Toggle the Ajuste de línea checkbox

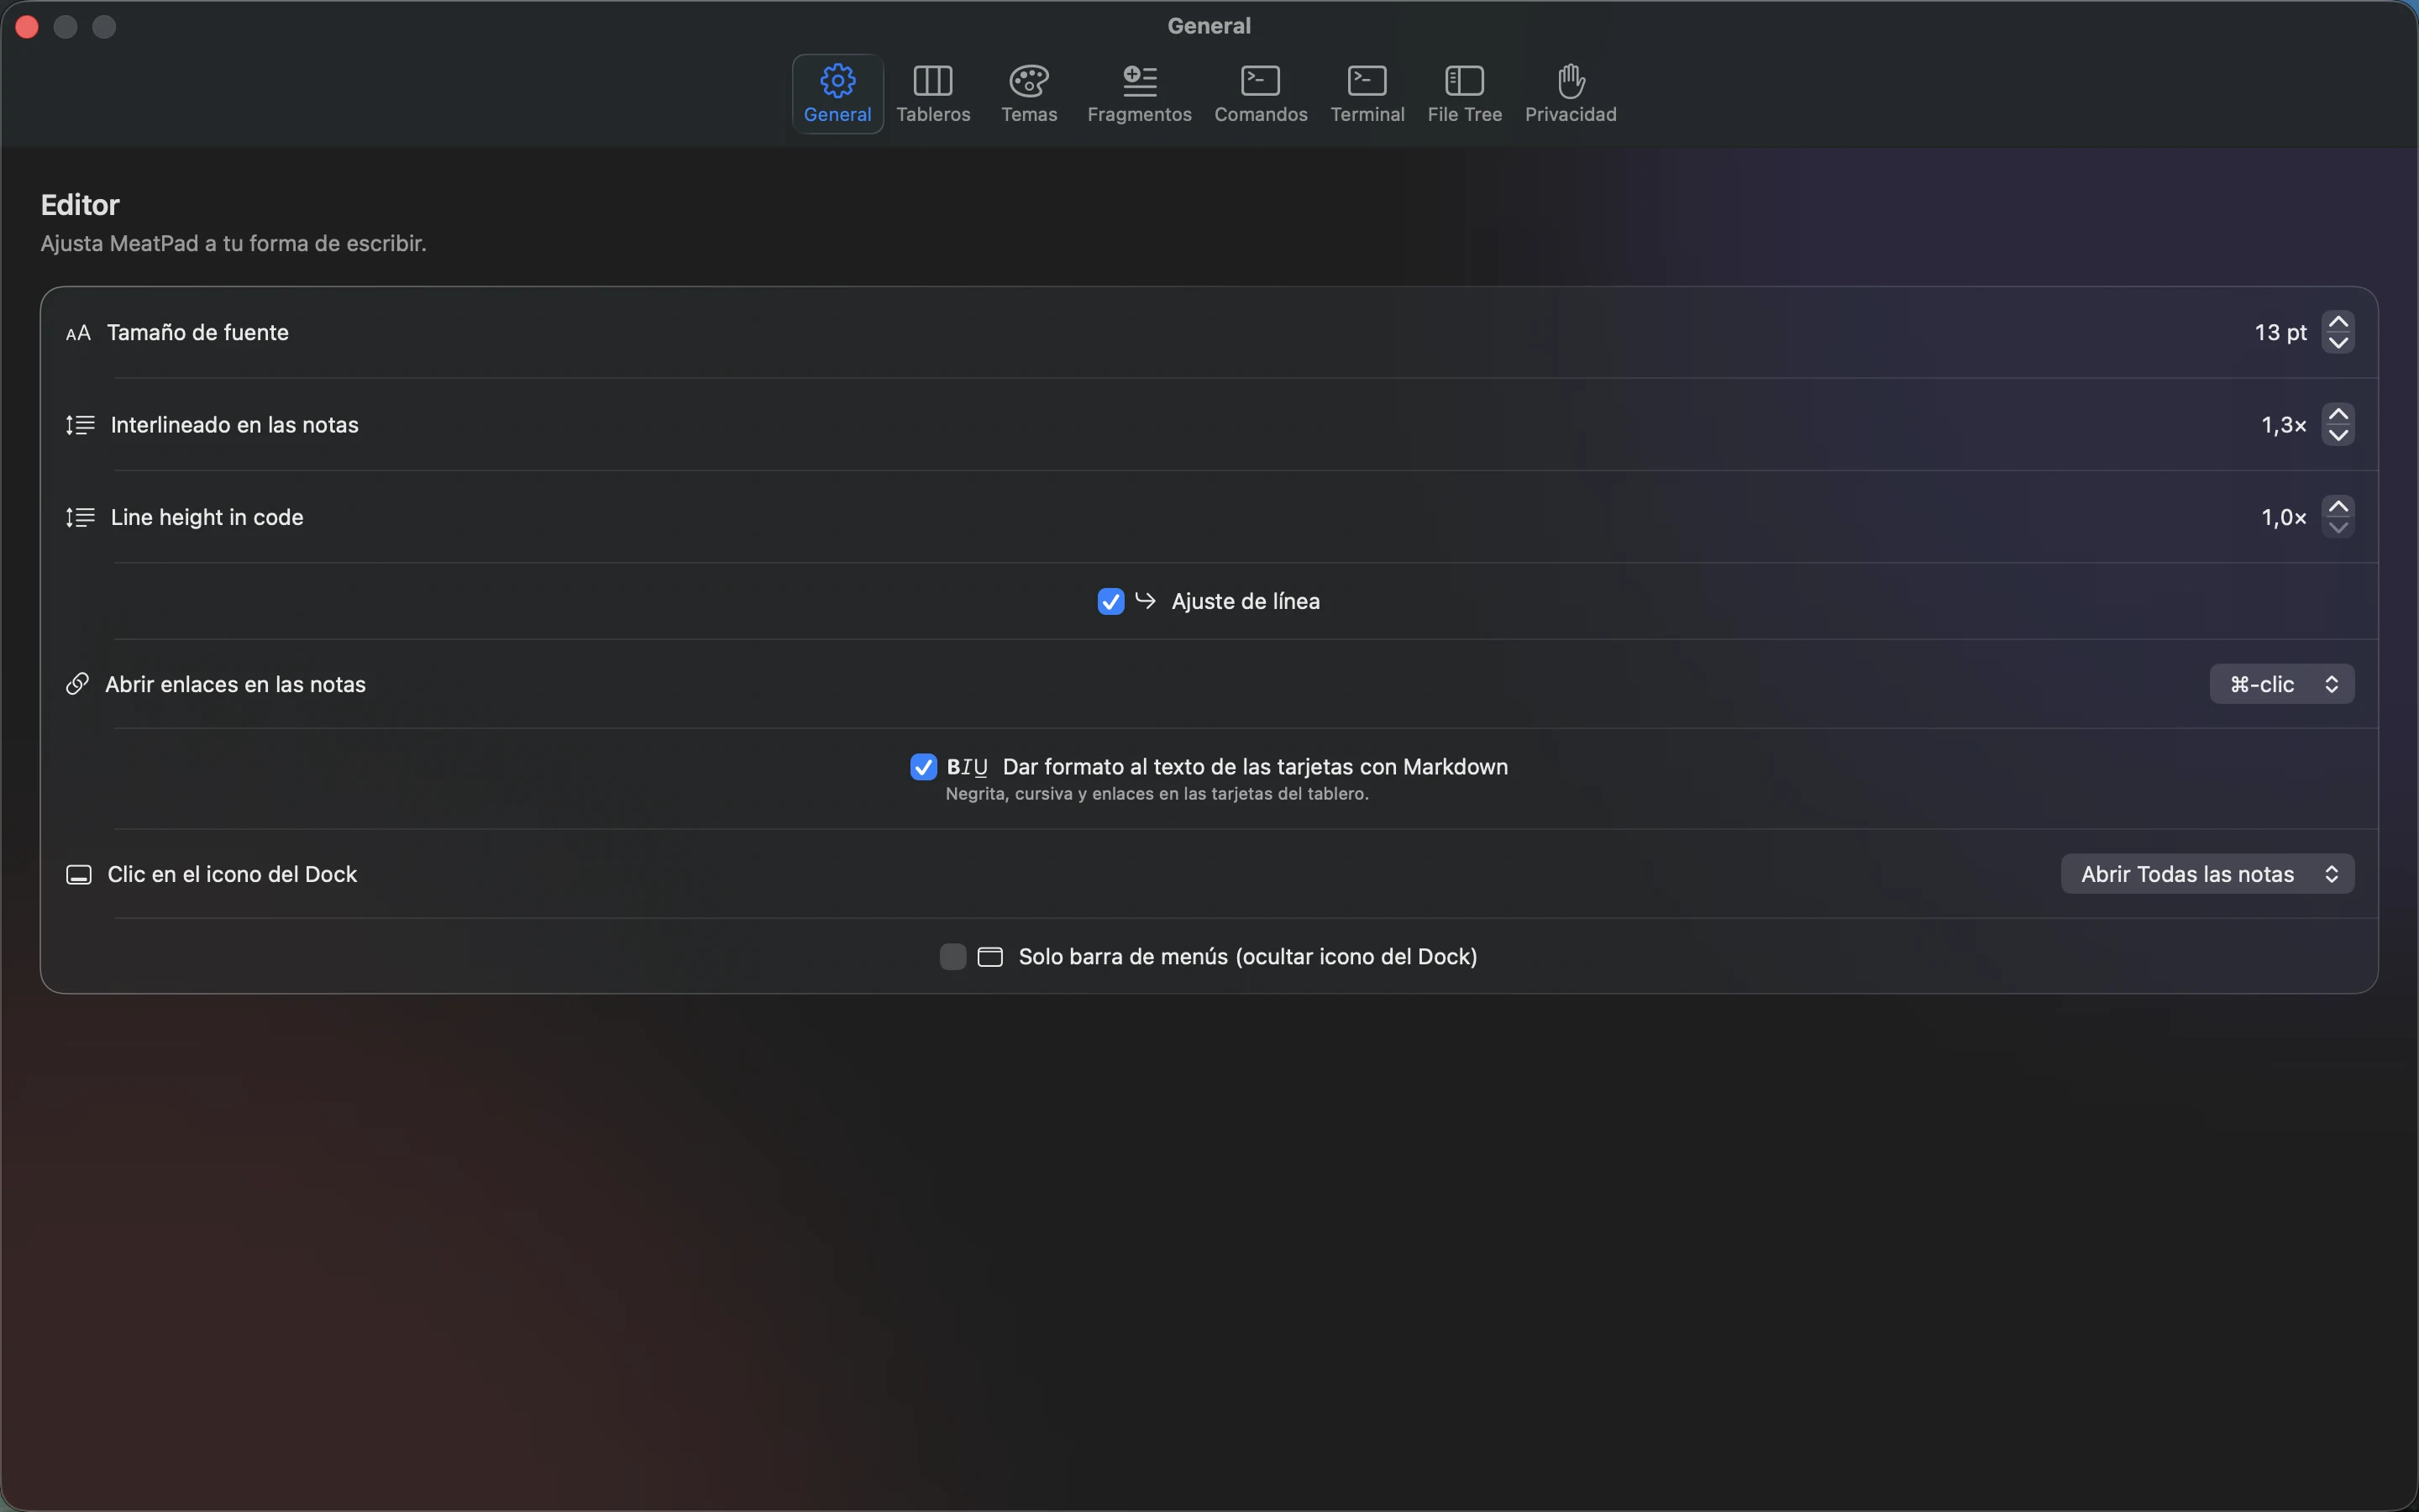pyautogui.click(x=1110, y=601)
